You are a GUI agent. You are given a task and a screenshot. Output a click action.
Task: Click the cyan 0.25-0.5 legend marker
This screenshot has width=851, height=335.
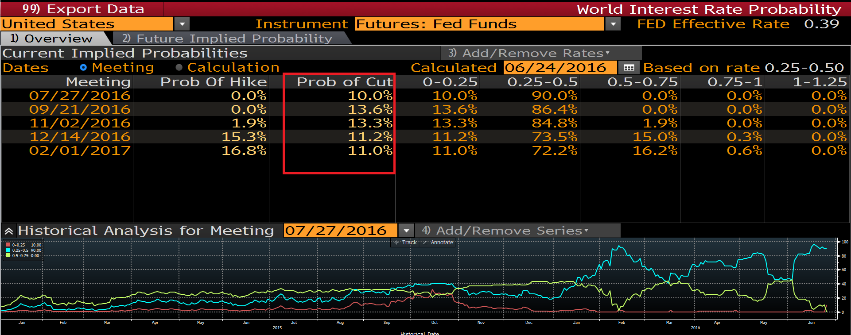(x=8, y=250)
